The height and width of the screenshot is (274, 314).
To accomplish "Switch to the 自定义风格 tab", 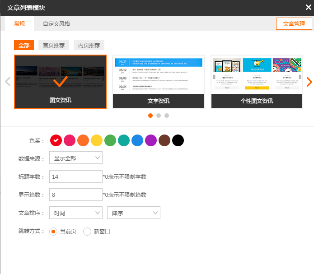I will click(x=56, y=24).
